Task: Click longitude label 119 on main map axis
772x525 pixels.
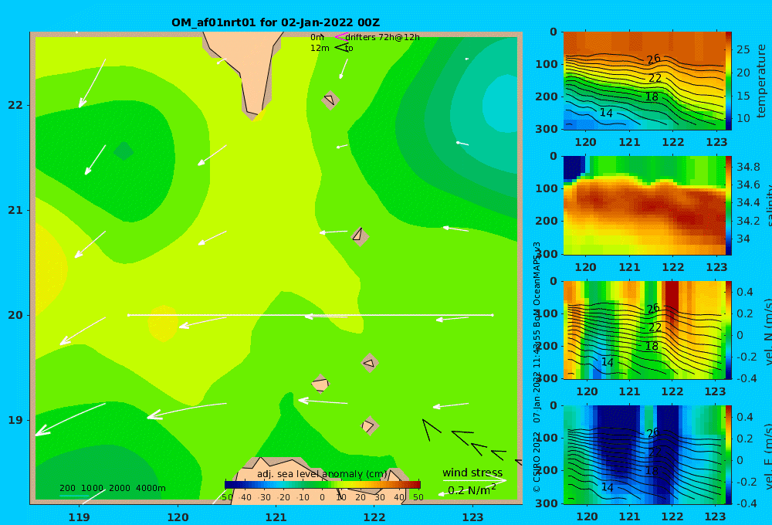Action: click(x=80, y=517)
